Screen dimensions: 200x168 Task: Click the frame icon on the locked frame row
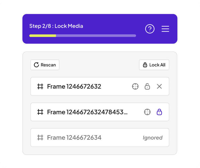[40, 112]
